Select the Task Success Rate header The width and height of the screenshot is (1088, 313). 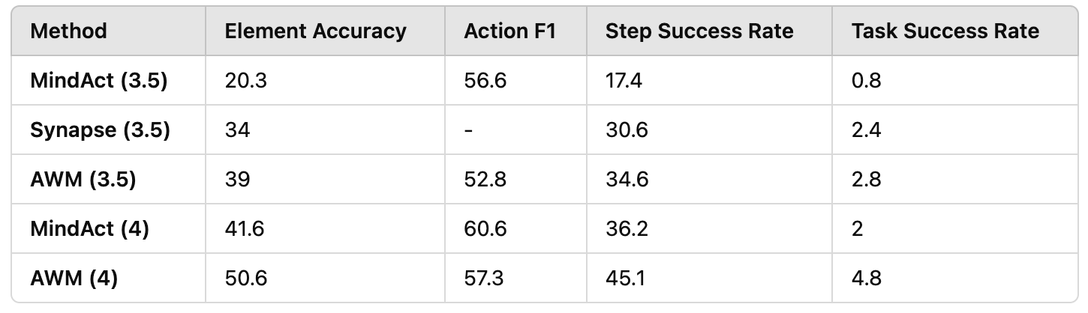945,31
